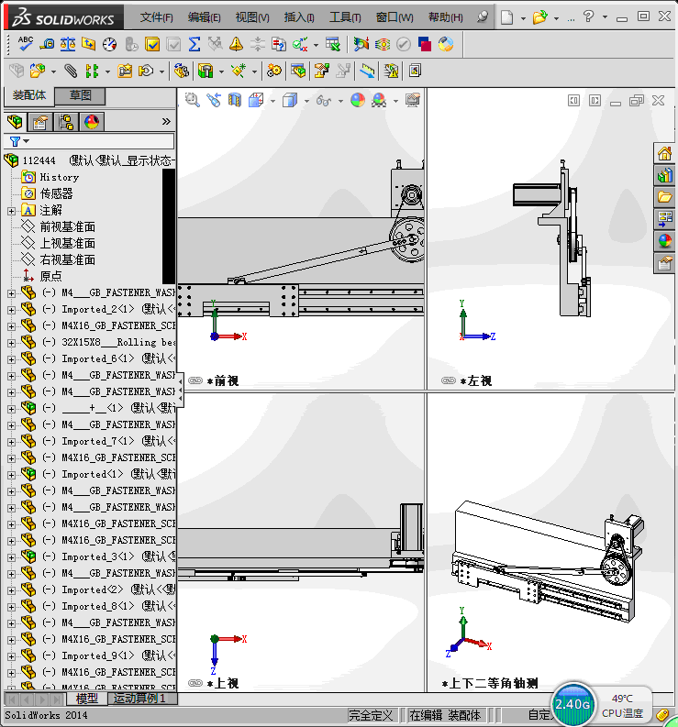The image size is (678, 727).
Task: Run the ABC spelling check tool
Action: pos(25,44)
